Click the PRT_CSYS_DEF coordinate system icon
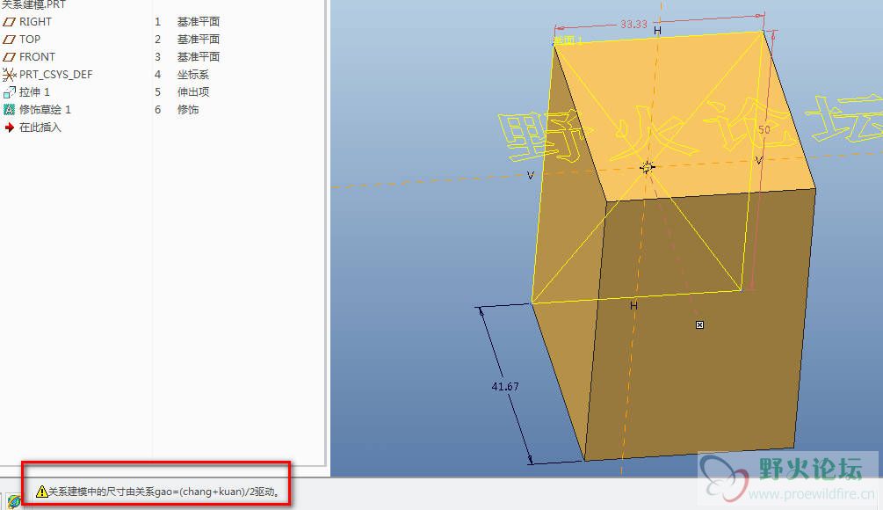The width and height of the screenshot is (883, 510). pos(9,75)
